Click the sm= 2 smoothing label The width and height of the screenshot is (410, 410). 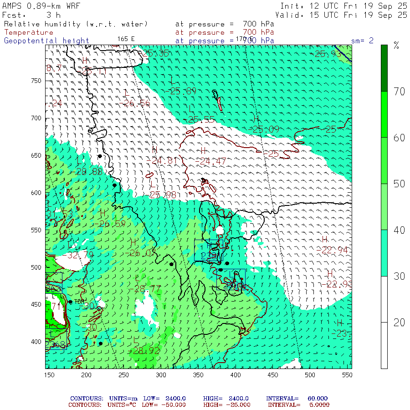362,41
